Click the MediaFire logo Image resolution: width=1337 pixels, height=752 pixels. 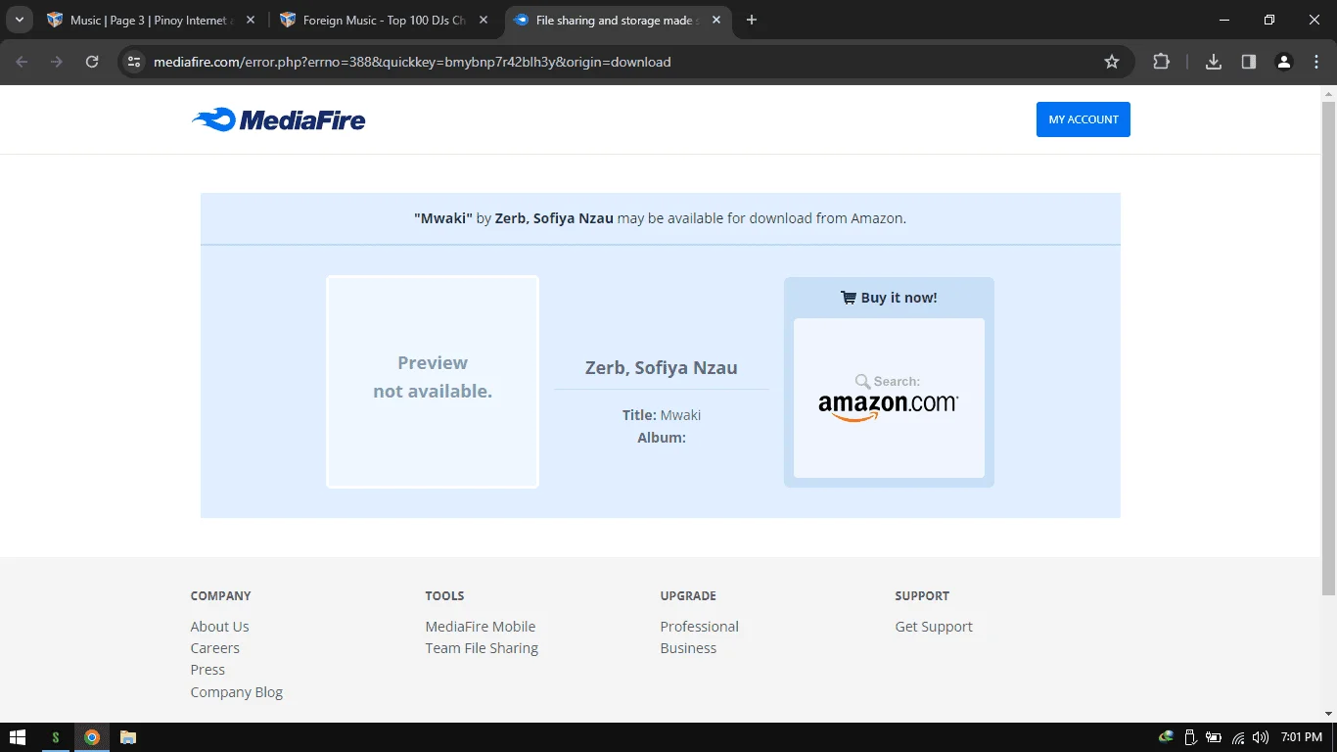[279, 119]
